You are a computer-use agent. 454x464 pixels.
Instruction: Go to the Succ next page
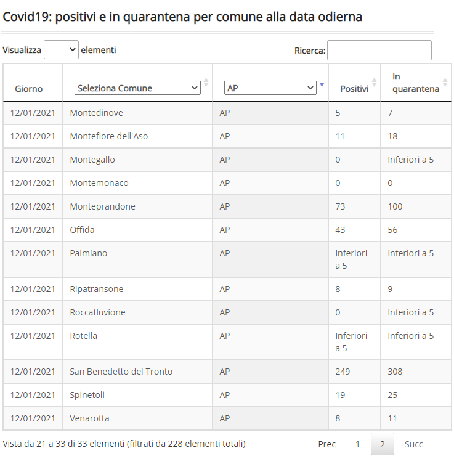point(414,444)
